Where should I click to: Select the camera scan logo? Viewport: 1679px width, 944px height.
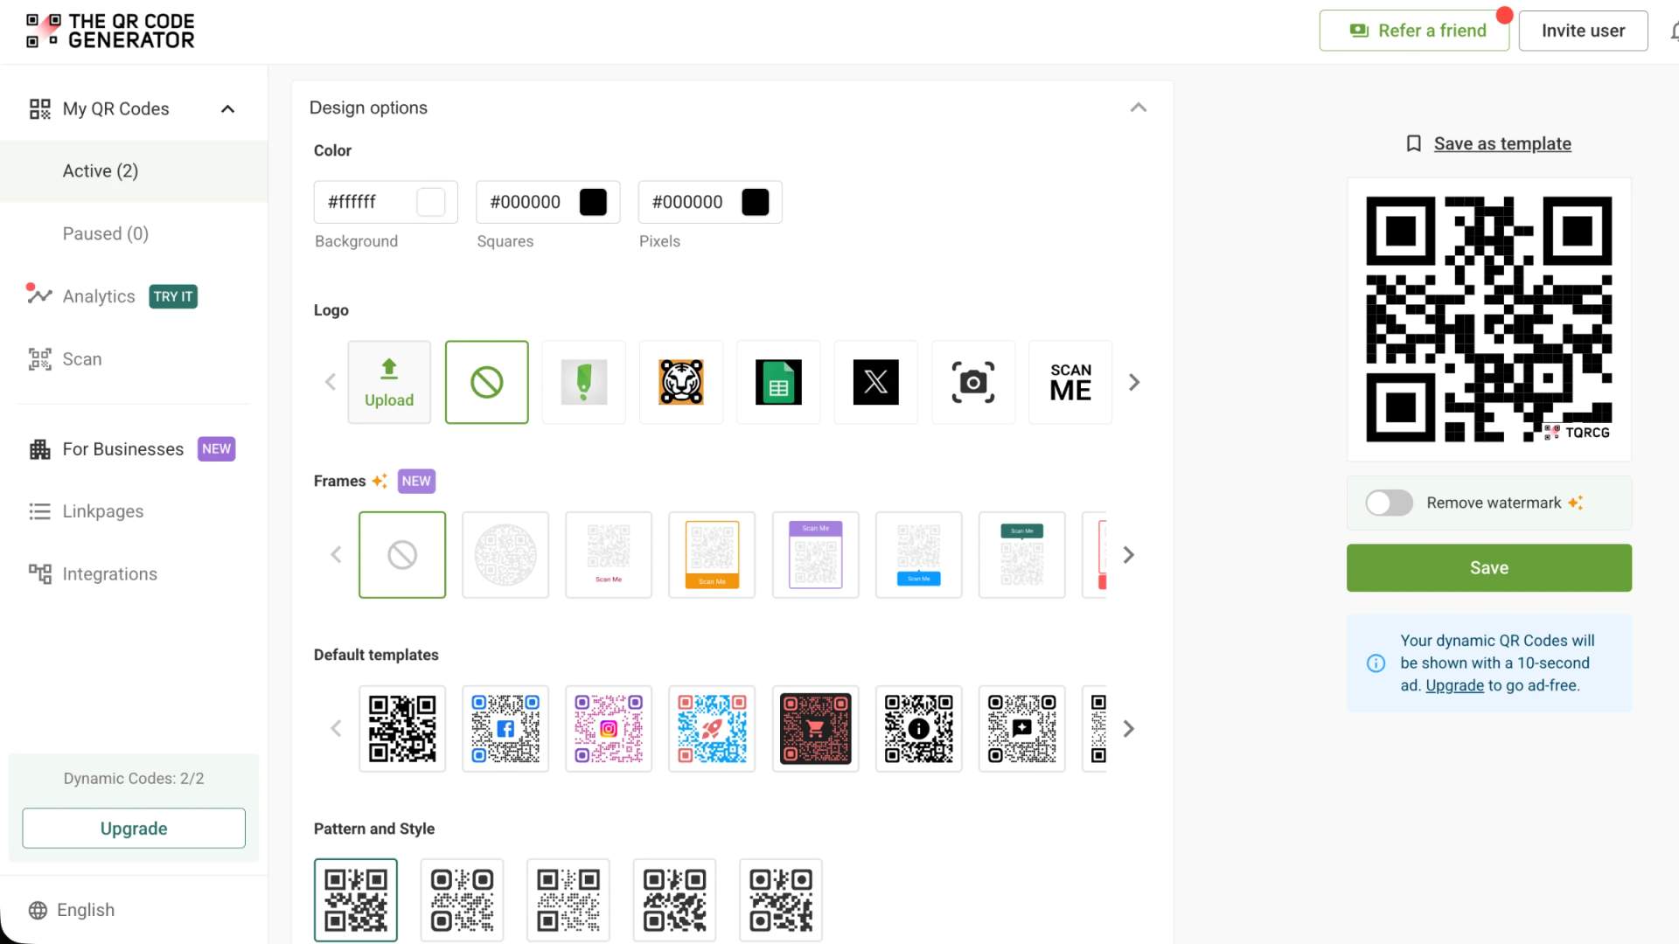[973, 382]
